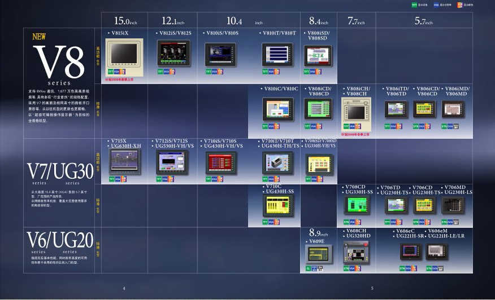This screenshot has width=495, height=300.
Task: Select the V806iMD/V806MD panel image
Action: tap(453, 109)
